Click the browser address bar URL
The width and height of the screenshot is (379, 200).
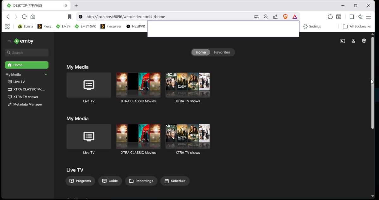coord(126,17)
